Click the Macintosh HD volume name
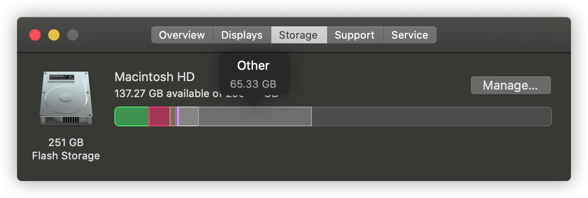 click(x=155, y=77)
